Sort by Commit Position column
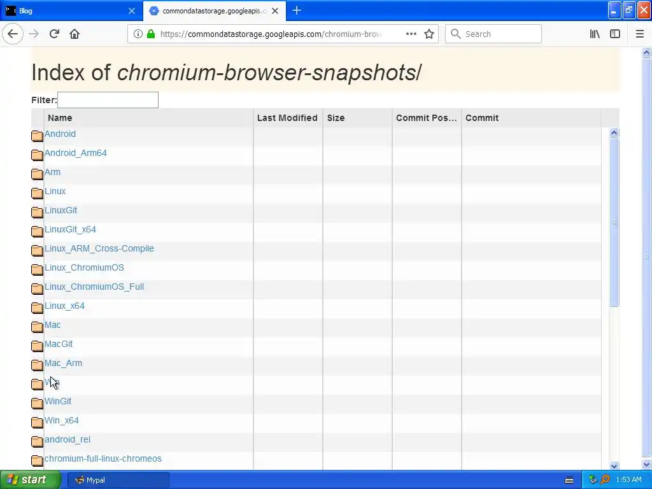This screenshot has width=652, height=489. (426, 118)
